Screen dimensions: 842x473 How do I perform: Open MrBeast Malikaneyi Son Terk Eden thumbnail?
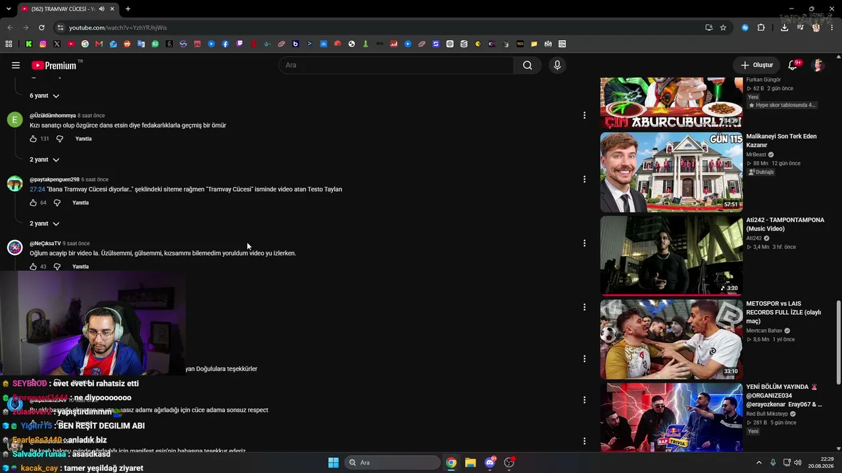click(671, 172)
